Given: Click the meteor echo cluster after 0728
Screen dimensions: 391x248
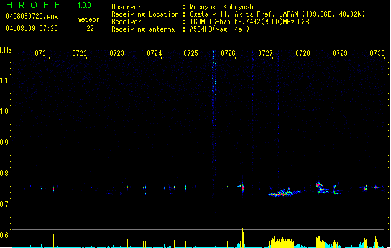Looking at the screenshot, I should [x=328, y=188].
